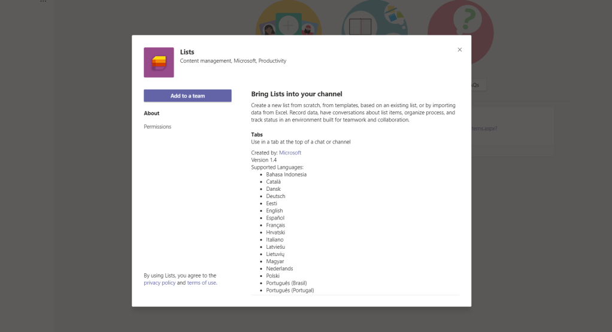Image resolution: width=612 pixels, height=332 pixels.
Task: Click the add people illustration in background
Action: (x=289, y=23)
